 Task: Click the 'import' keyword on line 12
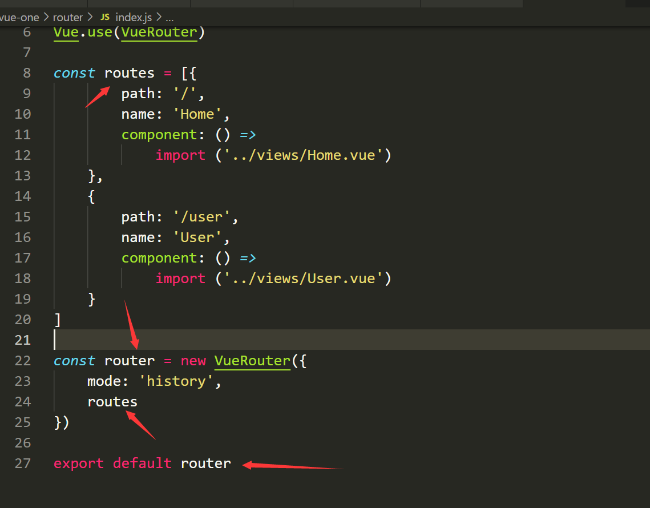180,155
